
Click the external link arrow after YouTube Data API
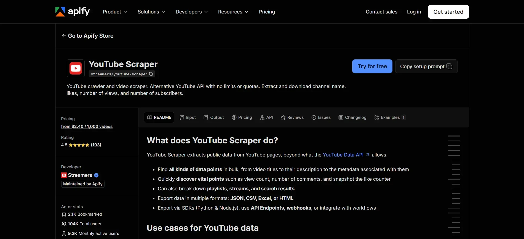point(368,155)
